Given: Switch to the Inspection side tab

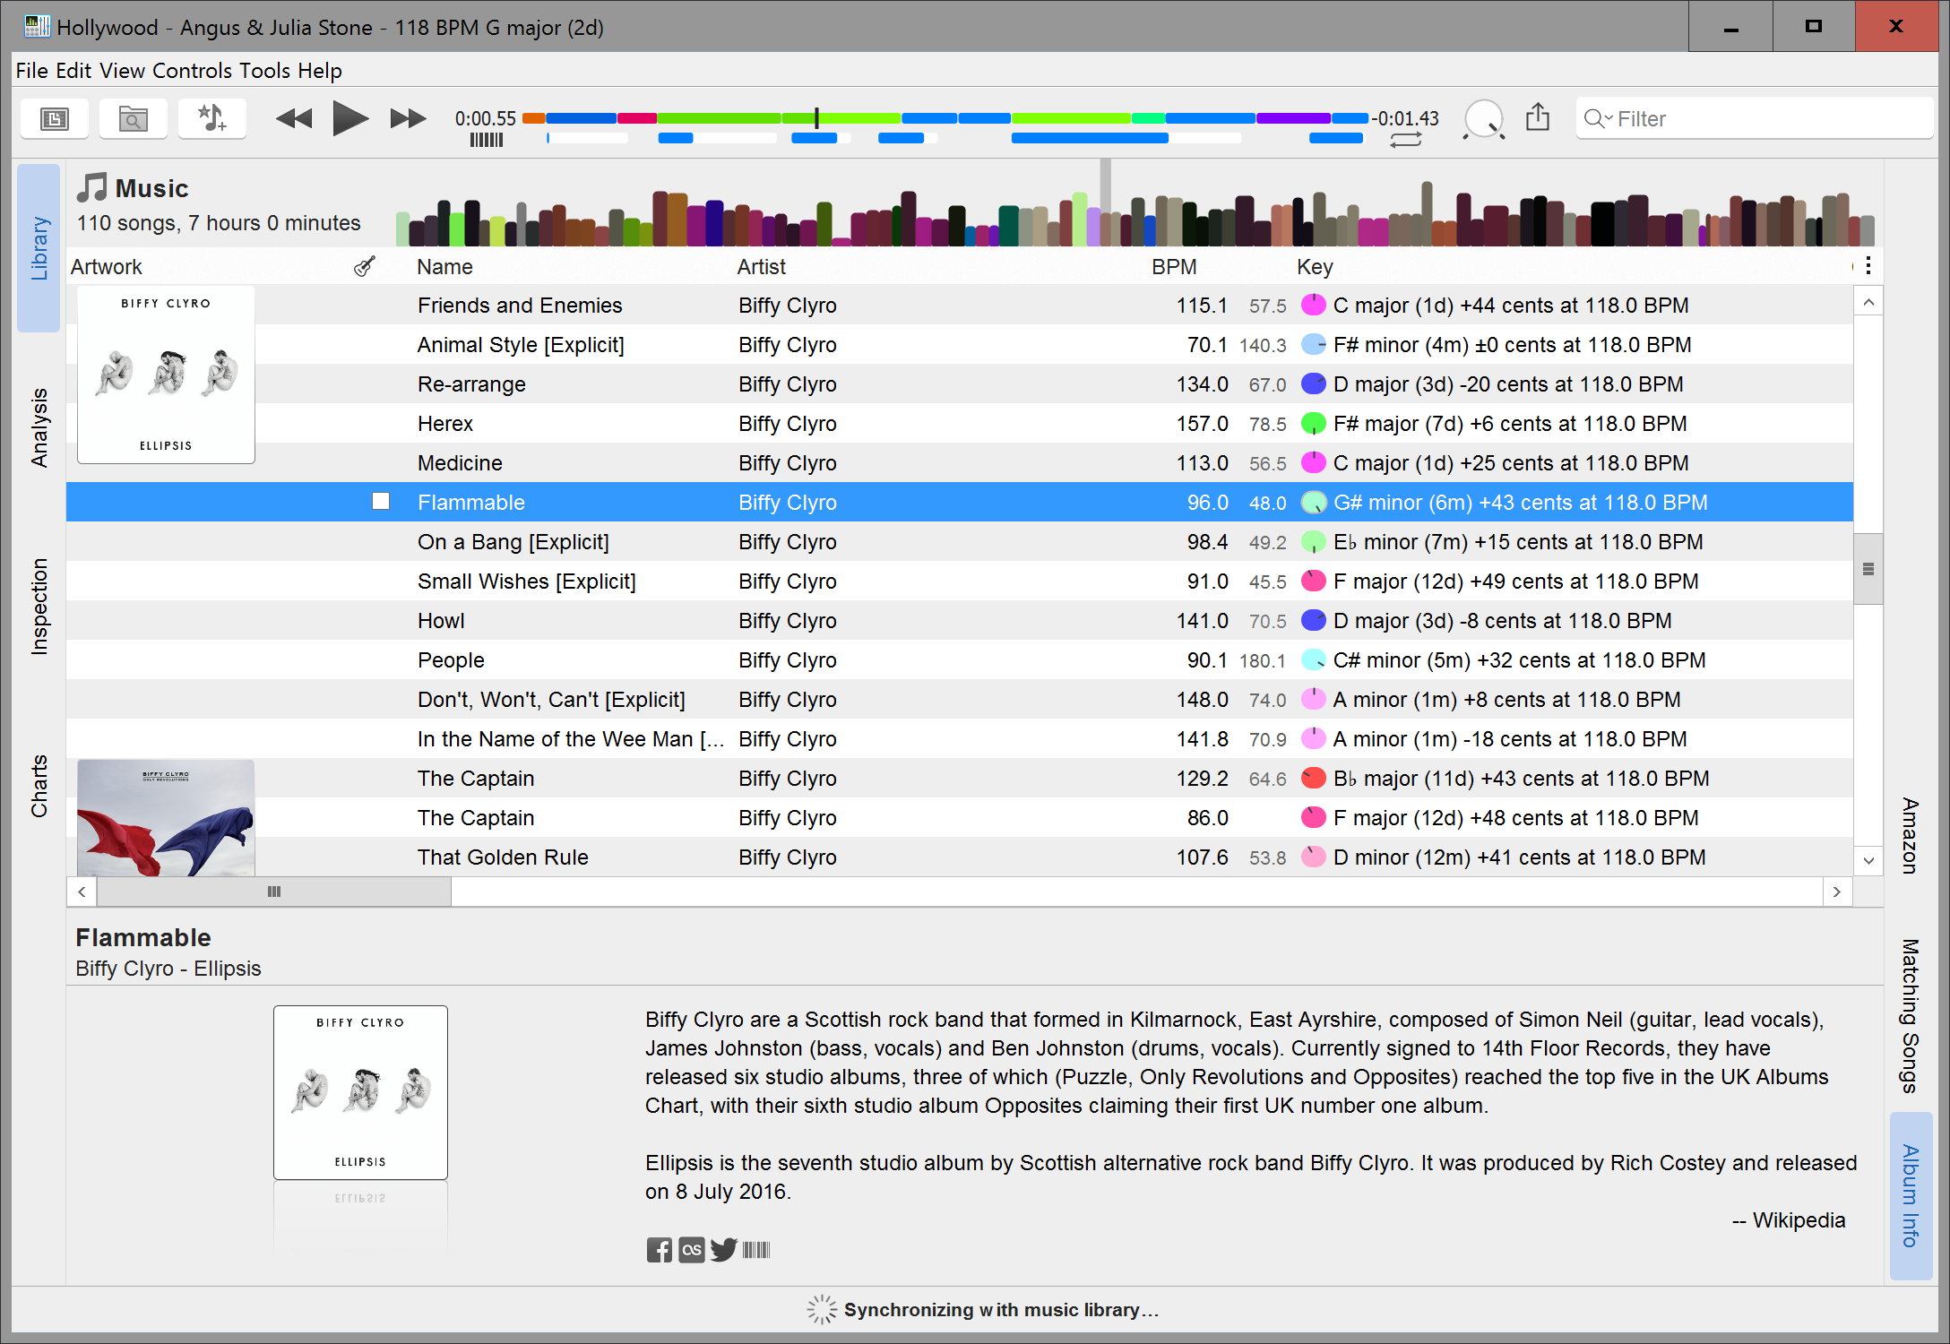Looking at the screenshot, I should 39,607.
